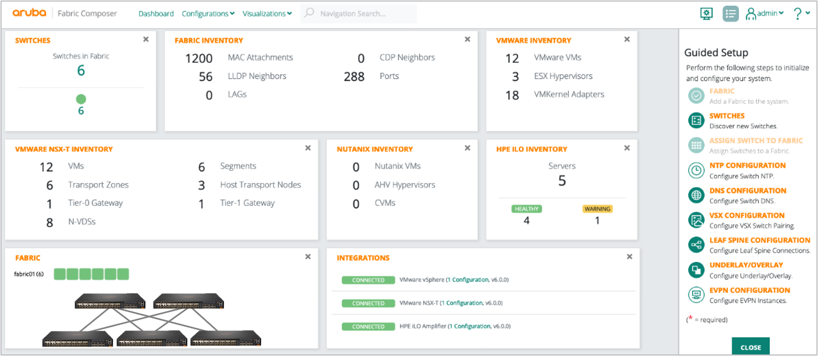Select the top-right spine switch image
The height and width of the screenshot is (356, 818).
pyautogui.click(x=189, y=301)
